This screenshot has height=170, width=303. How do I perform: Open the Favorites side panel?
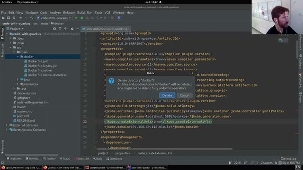coord(2,147)
